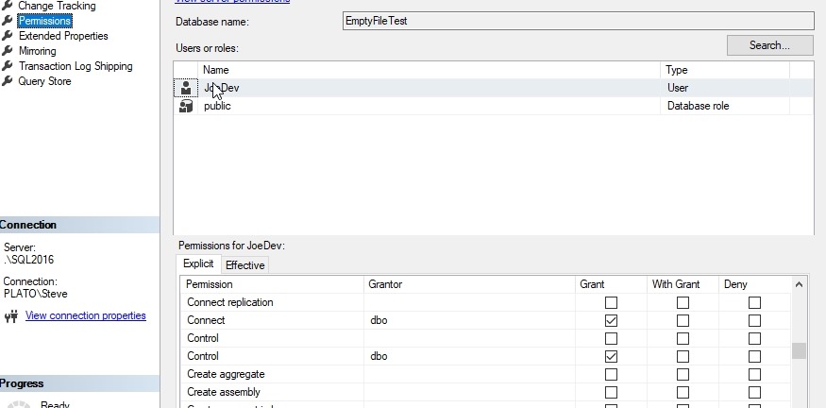Select the Explicit tab

click(198, 264)
